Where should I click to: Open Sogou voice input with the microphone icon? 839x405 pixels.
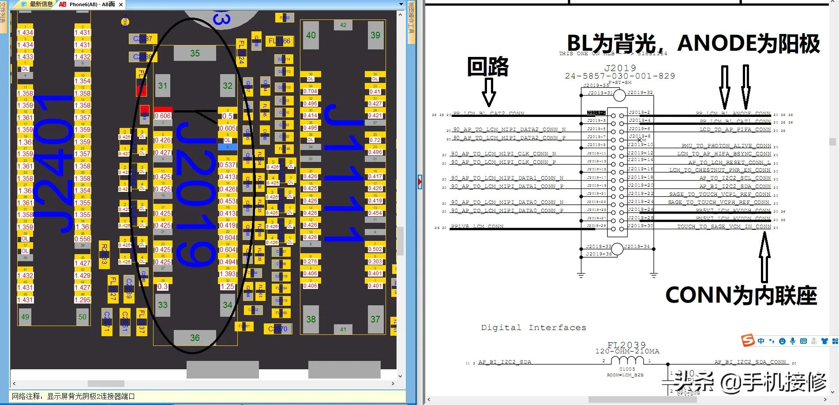(793, 341)
